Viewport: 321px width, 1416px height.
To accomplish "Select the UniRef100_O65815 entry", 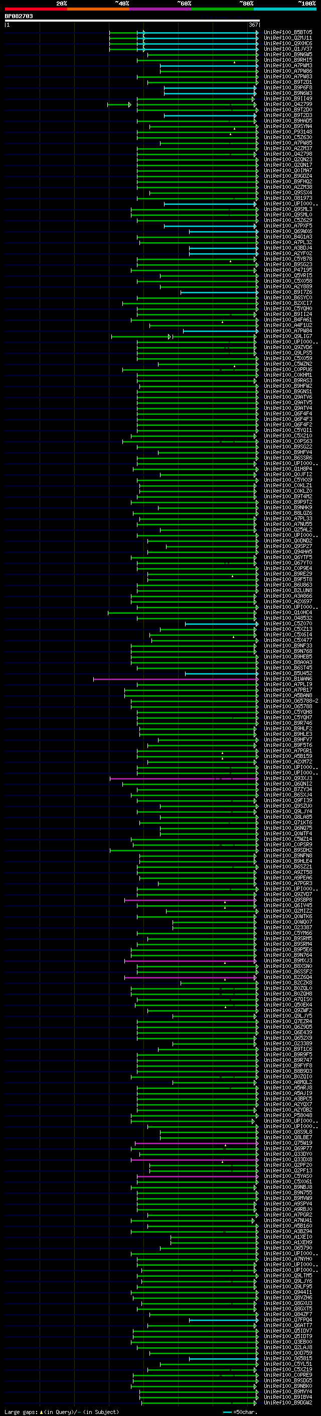I will [288, 1358].
